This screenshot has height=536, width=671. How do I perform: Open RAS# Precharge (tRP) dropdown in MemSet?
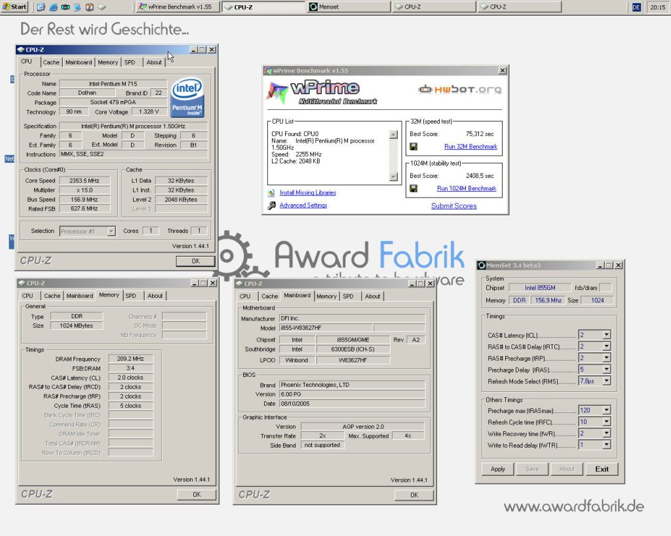pos(606,358)
